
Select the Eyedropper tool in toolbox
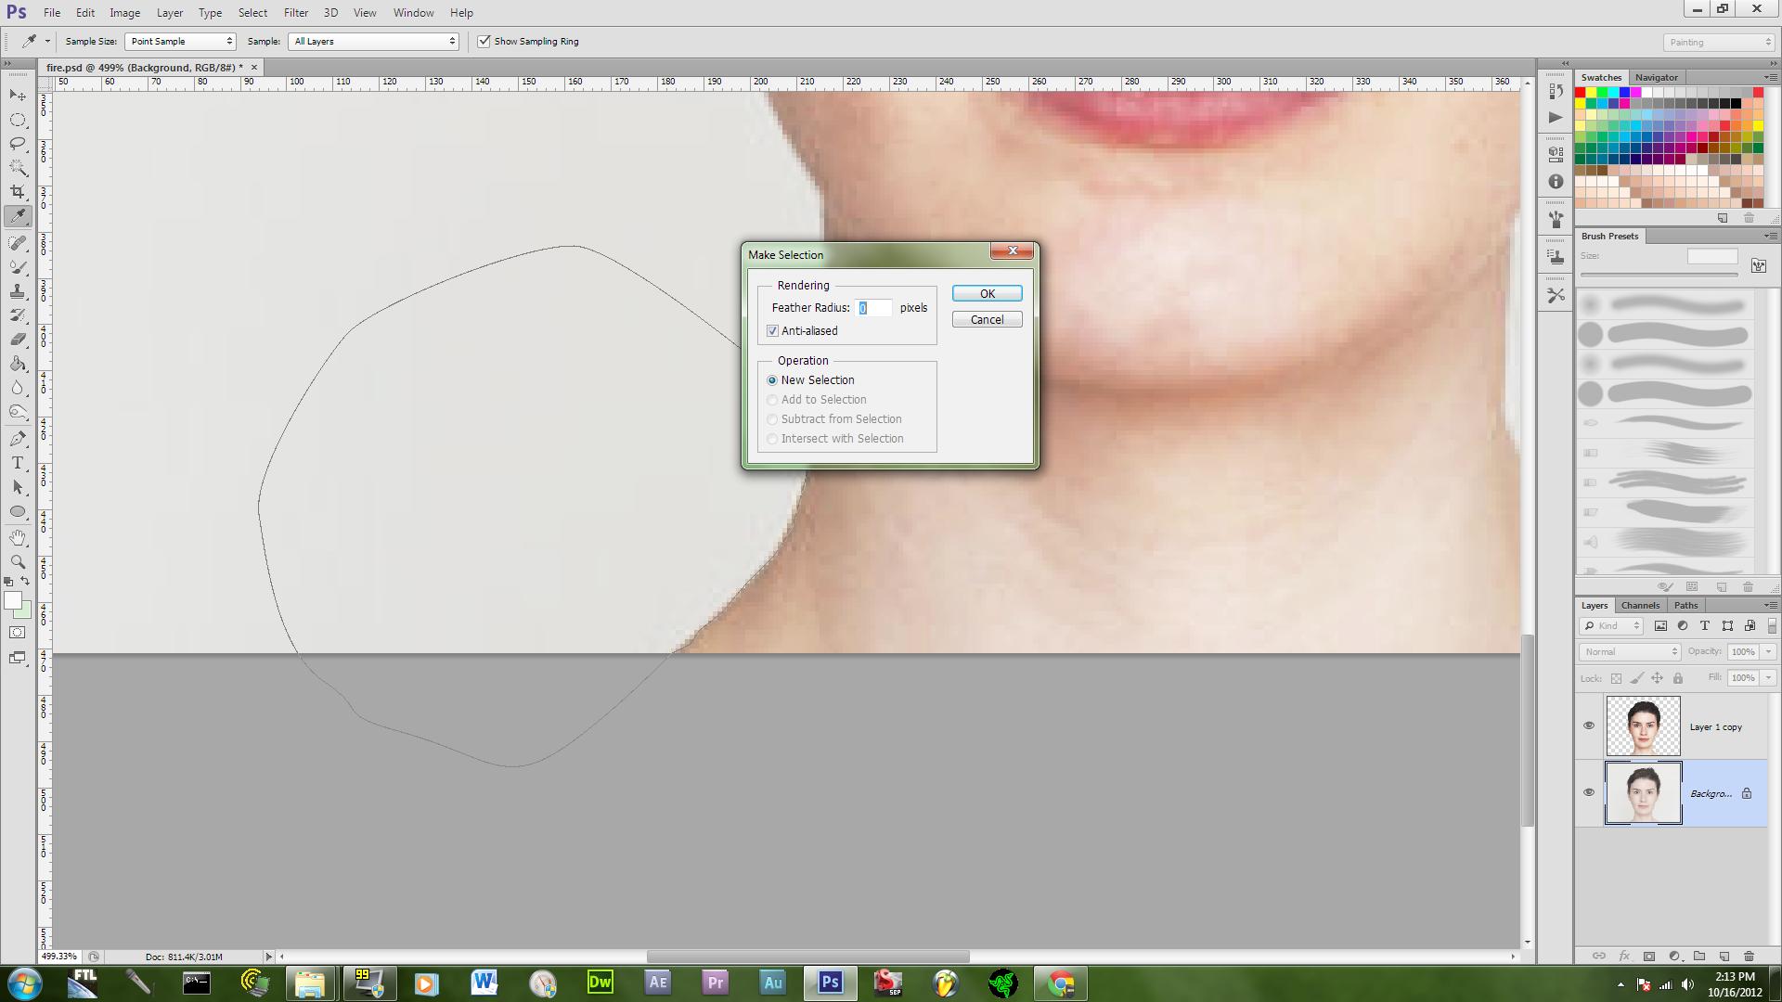pyautogui.click(x=18, y=216)
